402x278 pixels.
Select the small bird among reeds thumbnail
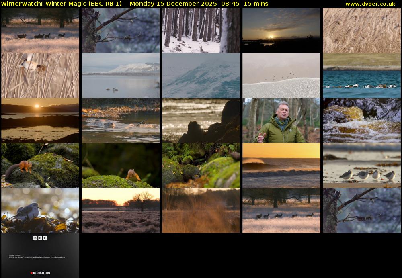coord(40,76)
